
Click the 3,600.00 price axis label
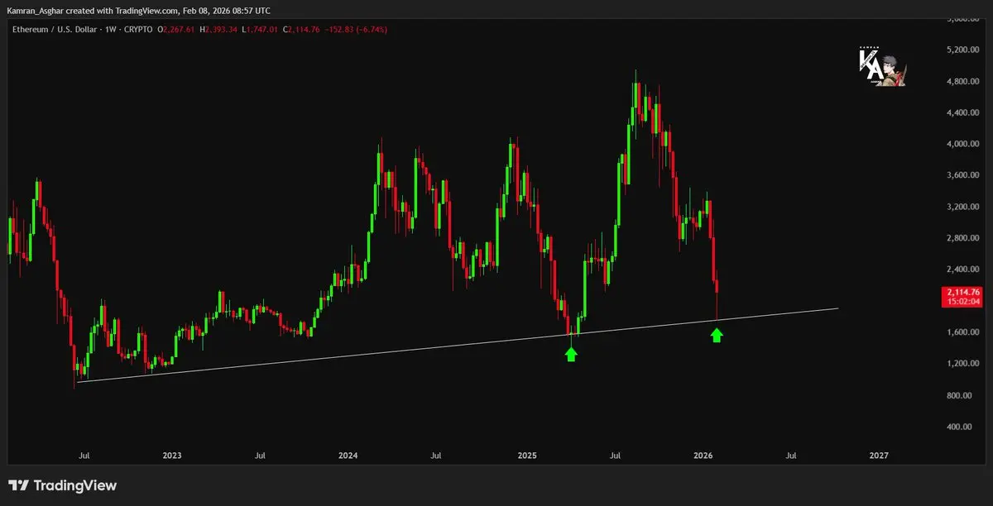(x=962, y=175)
